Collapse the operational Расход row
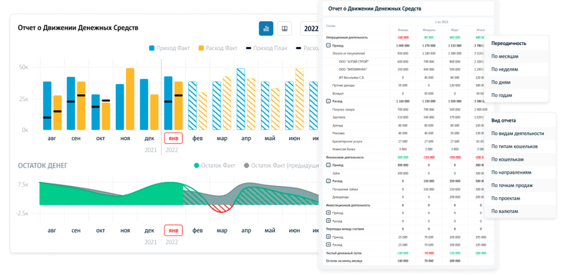Screen dimensions: 564x275 click(x=328, y=101)
